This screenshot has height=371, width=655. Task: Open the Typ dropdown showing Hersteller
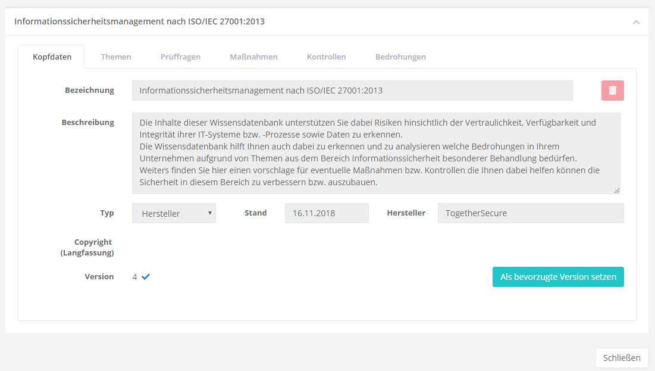(x=174, y=213)
